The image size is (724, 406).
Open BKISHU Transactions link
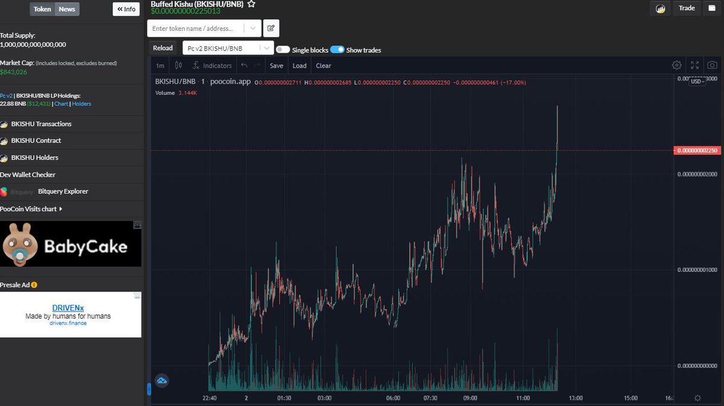click(41, 124)
